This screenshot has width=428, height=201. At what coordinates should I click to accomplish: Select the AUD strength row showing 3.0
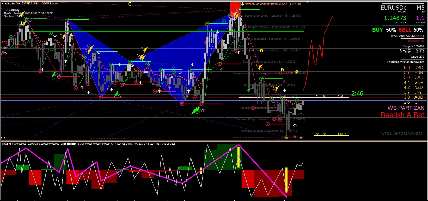point(413,97)
